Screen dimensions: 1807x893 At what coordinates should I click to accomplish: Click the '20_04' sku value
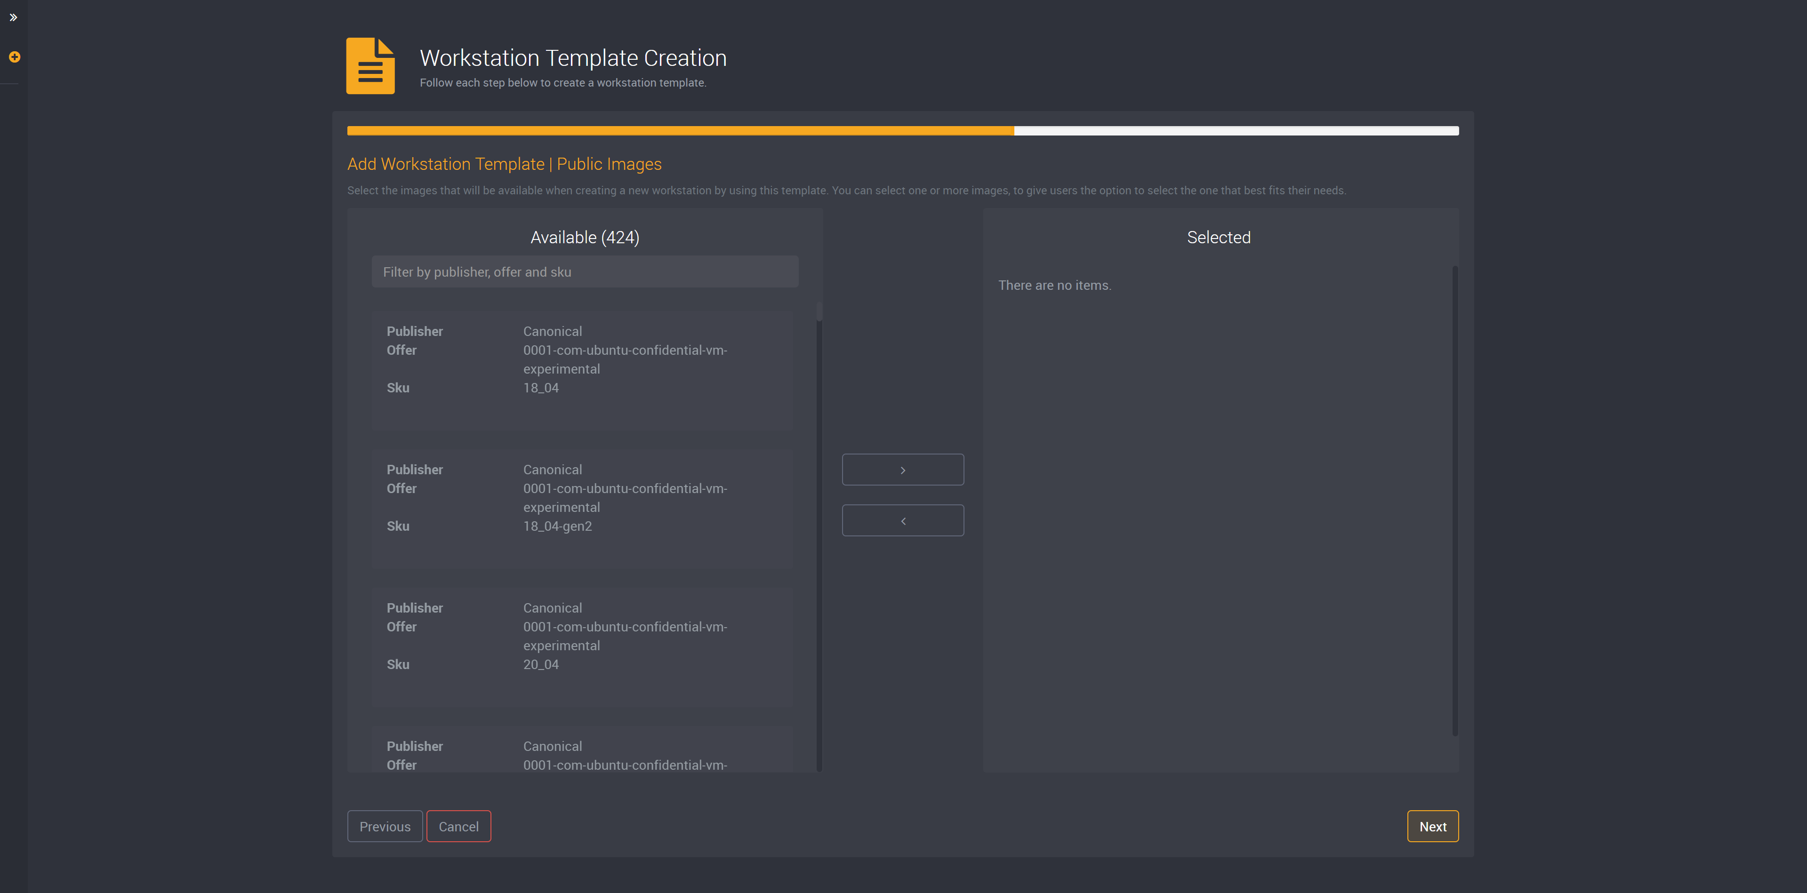coord(541,664)
